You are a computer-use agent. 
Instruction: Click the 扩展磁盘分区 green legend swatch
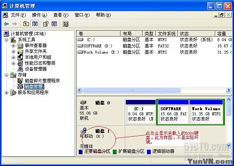115,152
